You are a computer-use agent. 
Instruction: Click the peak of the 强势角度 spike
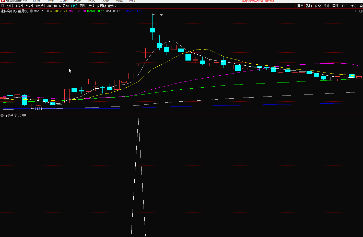tap(138, 119)
